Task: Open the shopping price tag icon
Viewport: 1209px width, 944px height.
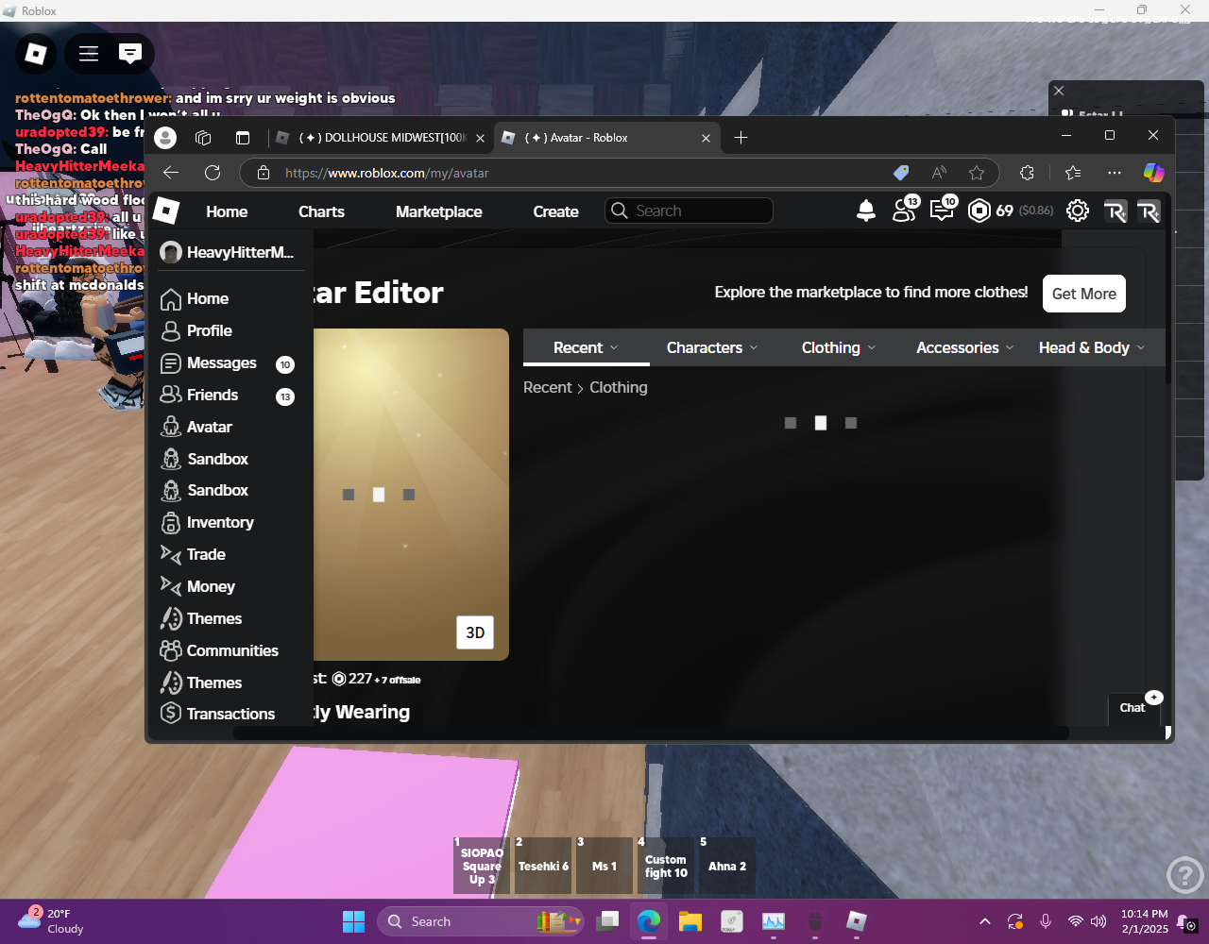Action: coord(901,173)
